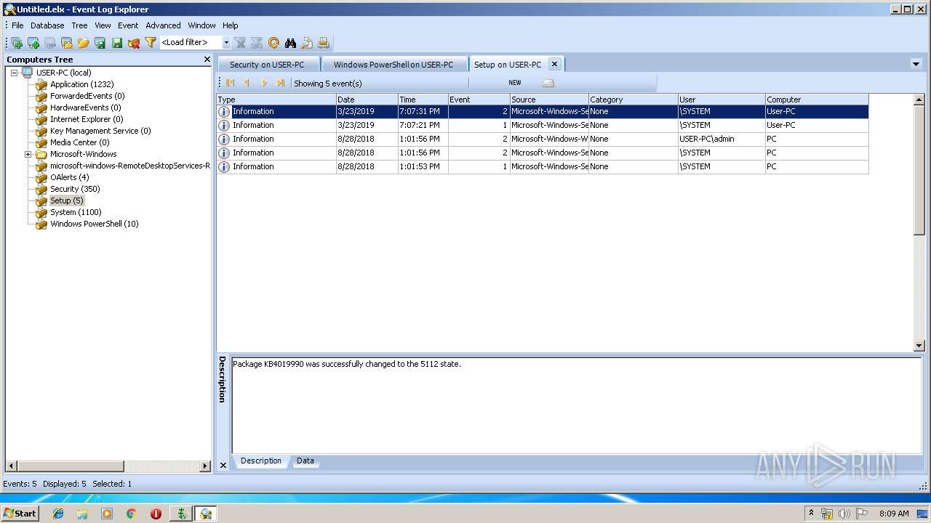Open Google Chrome from taskbar
The height and width of the screenshot is (523, 931).
tap(131, 514)
